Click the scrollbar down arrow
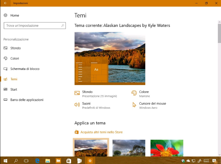The height and width of the screenshot is (164, 221). point(219,155)
